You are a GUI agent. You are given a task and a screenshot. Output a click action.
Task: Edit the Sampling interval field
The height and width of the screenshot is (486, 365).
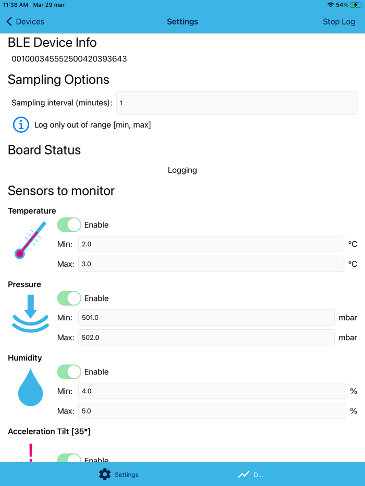236,103
